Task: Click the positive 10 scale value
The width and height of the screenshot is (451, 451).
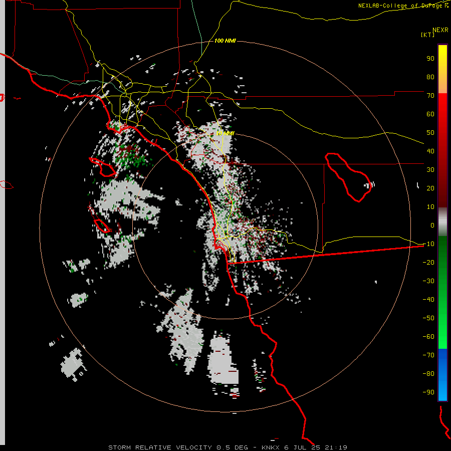Action: click(430, 207)
